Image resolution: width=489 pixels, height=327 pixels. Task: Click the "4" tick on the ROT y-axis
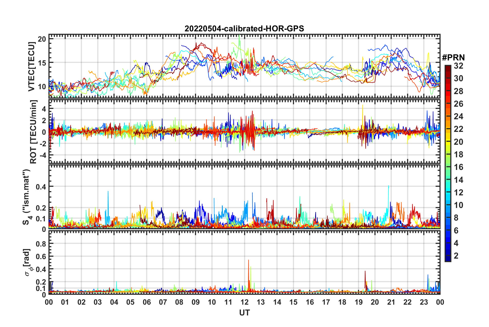44,109
